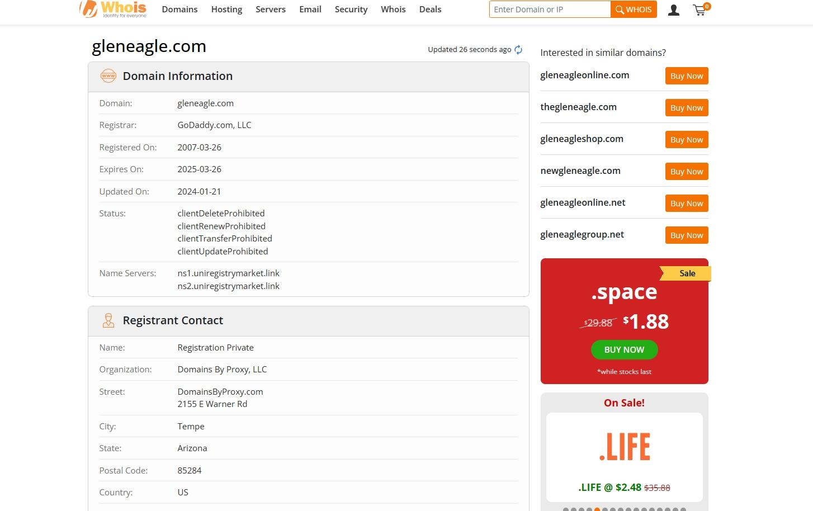
Task: Open the gleneagleonline.com suggestion link
Action: coord(585,75)
